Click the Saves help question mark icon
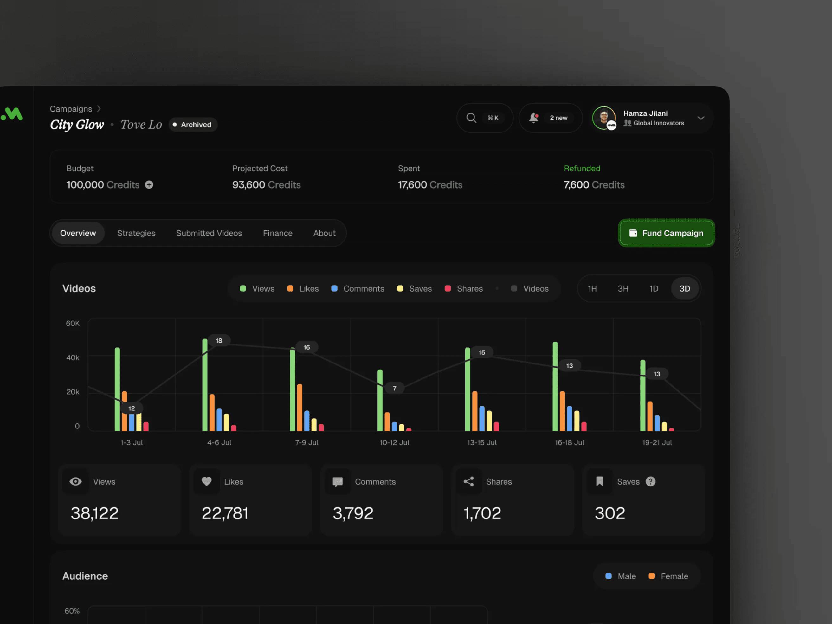Viewport: 832px width, 624px height. [x=650, y=481]
